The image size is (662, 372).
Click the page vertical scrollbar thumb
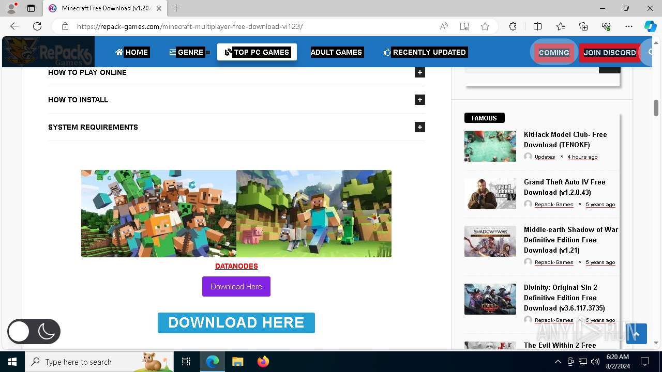tap(656, 107)
